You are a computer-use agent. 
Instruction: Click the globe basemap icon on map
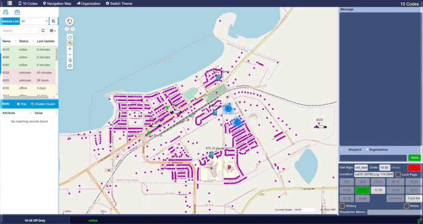(x=70, y=22)
